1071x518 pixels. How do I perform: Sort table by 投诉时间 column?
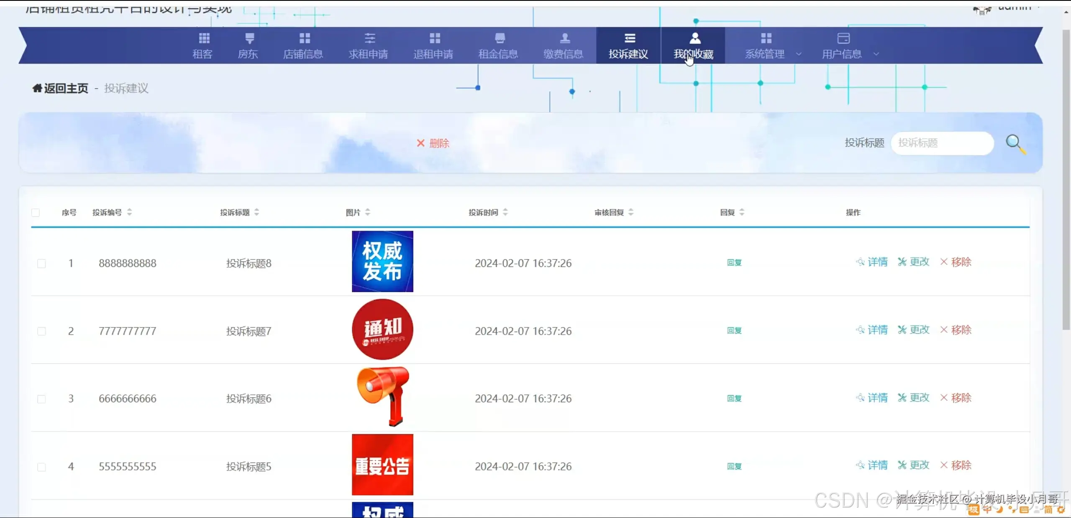505,212
